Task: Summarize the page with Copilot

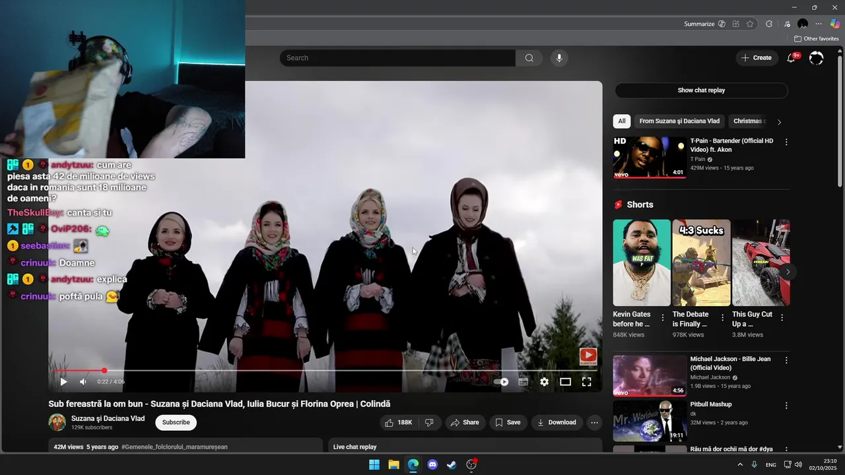Action: click(704, 24)
